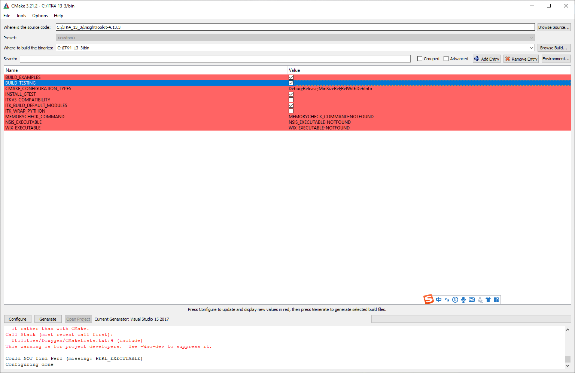Open the Tools menu
The width and height of the screenshot is (575, 373).
pos(21,16)
